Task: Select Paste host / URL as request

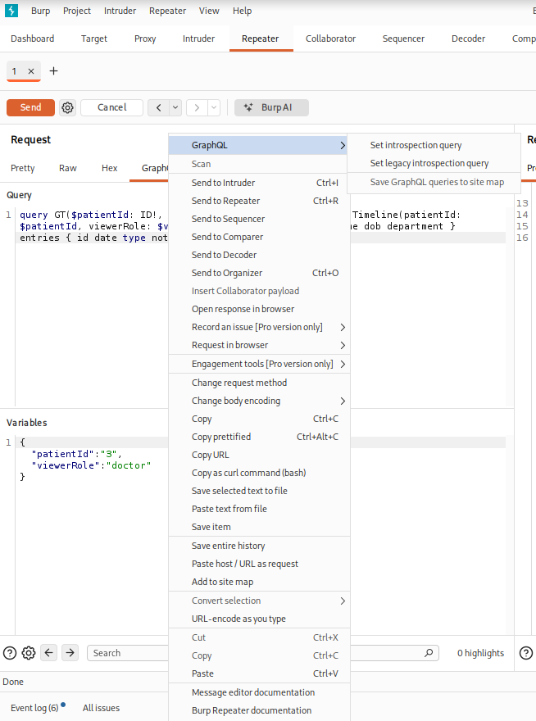Action: [x=259, y=564]
